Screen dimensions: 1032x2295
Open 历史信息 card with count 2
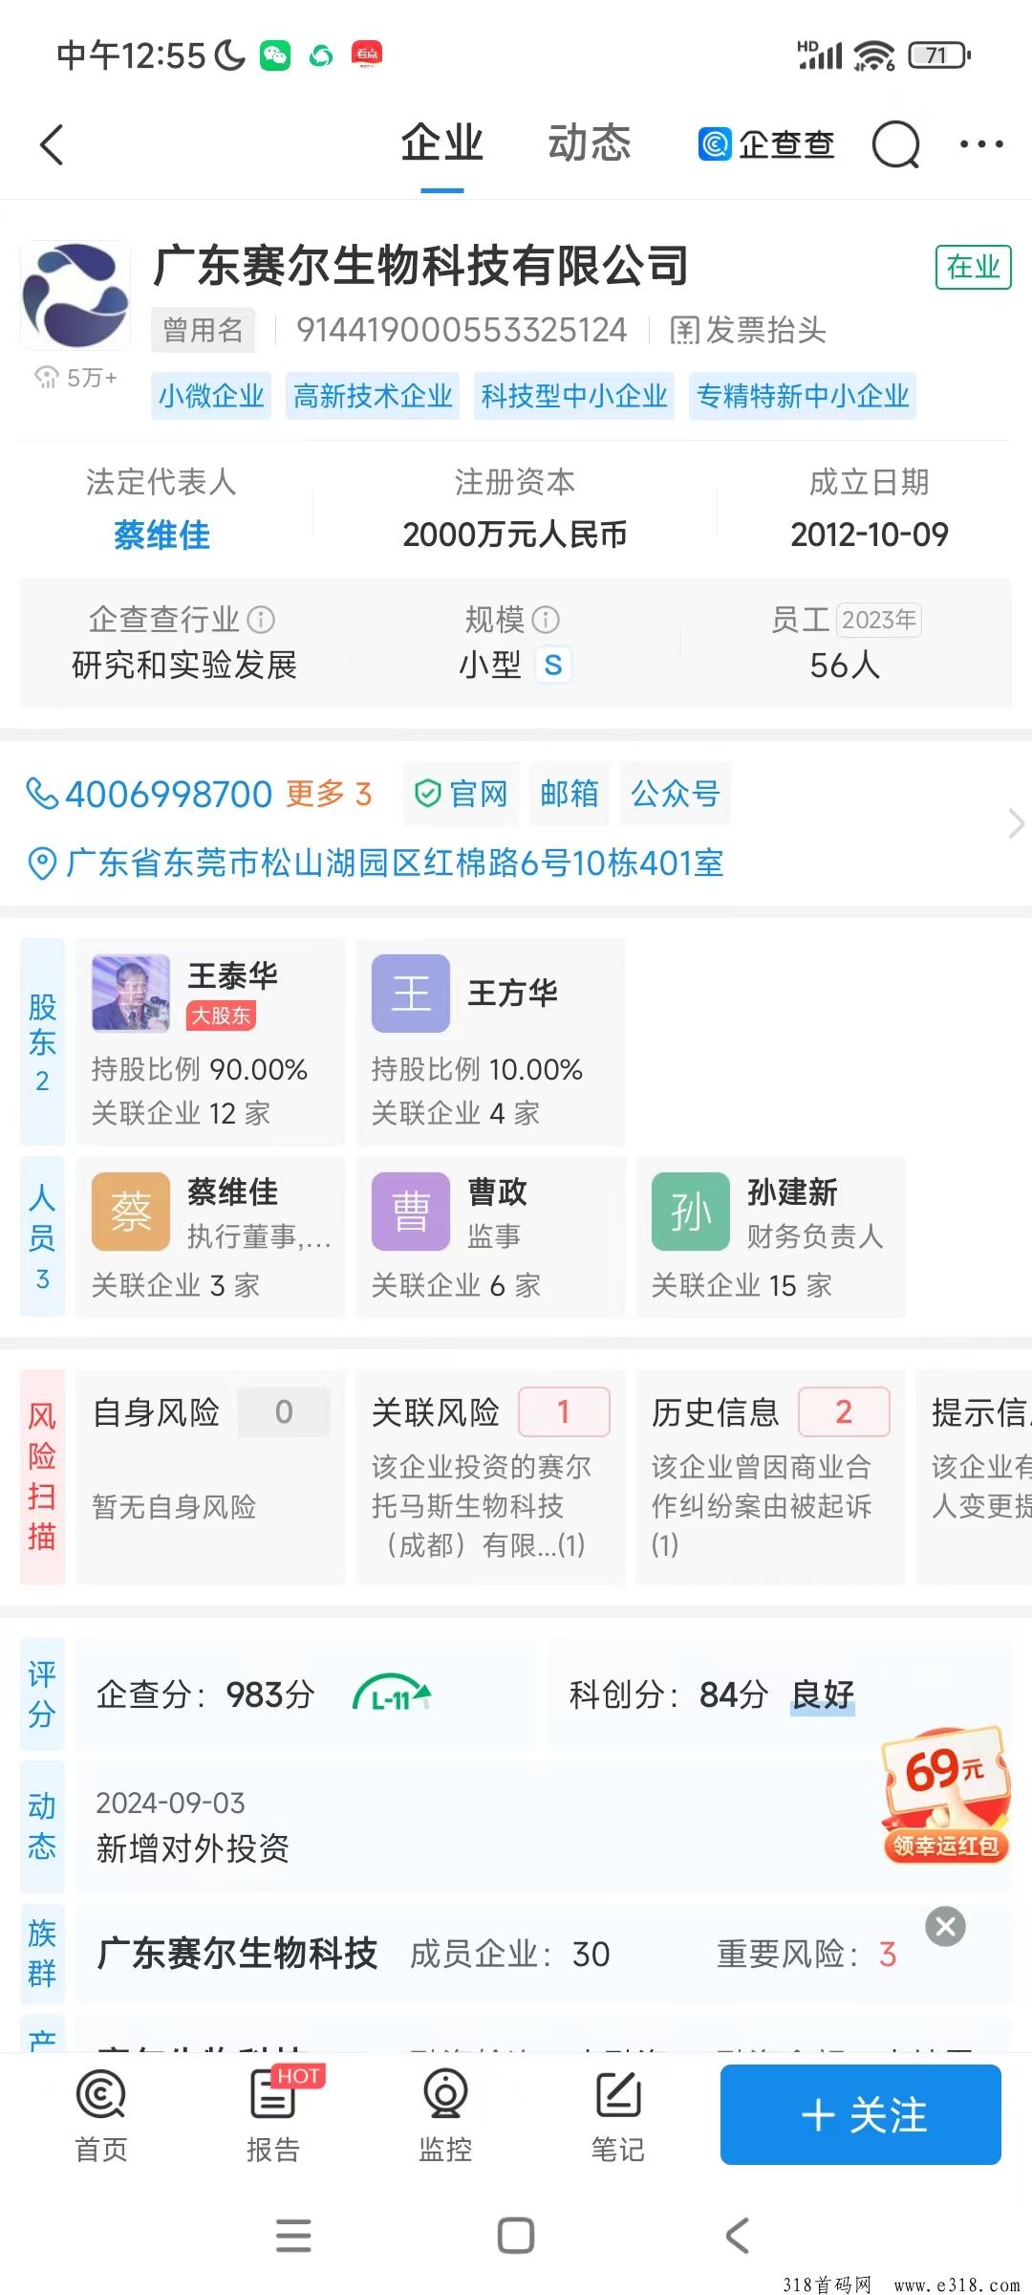tap(770, 1476)
